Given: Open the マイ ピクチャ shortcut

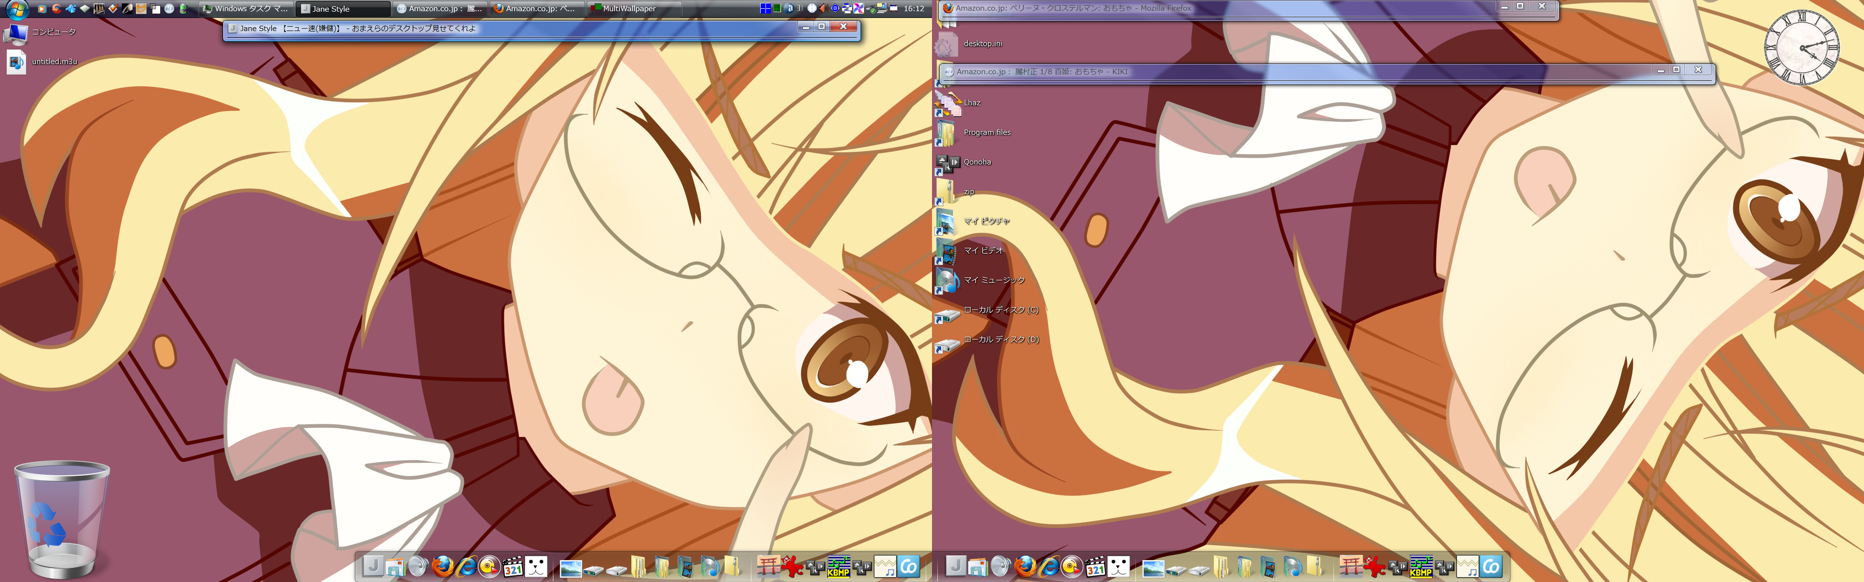Looking at the screenshot, I should click(x=972, y=221).
